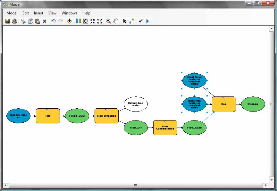Click the Add Data or Tool icon
Image resolution: width=277 pixels, height=191 pixels.
(x=69, y=21)
